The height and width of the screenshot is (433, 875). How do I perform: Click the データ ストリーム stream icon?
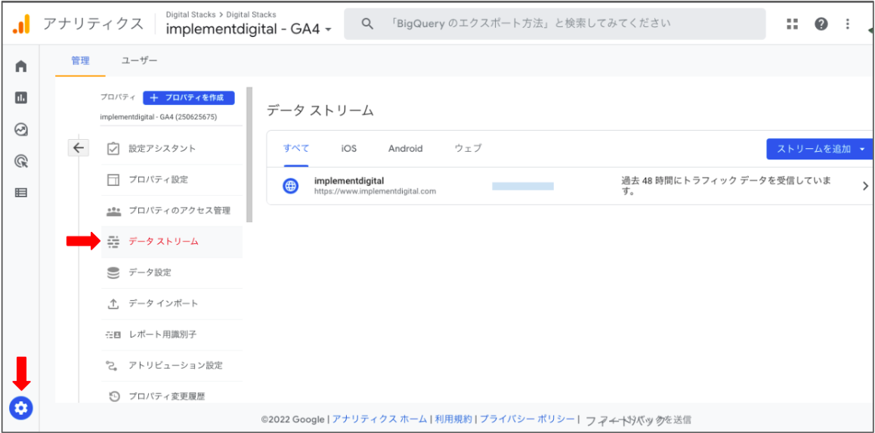[x=113, y=242]
